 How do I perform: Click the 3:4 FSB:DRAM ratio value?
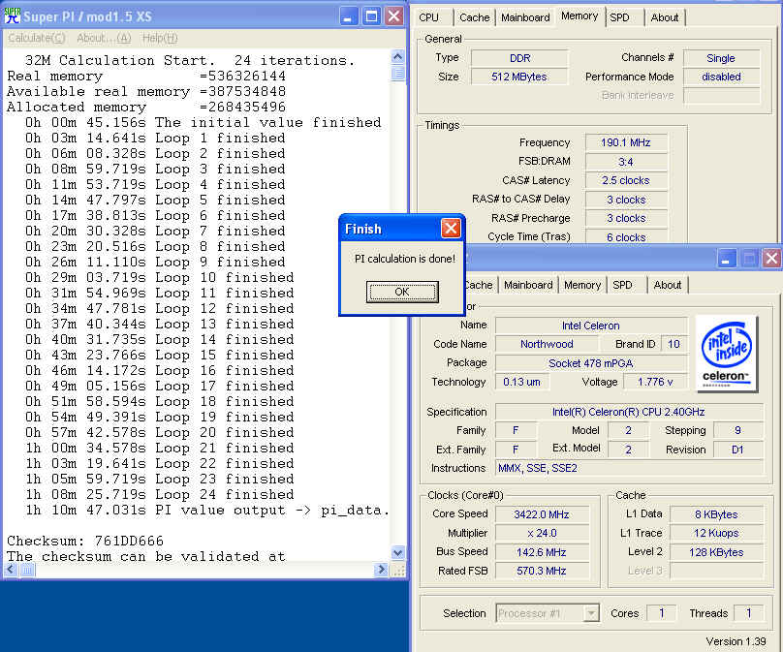[x=626, y=162]
